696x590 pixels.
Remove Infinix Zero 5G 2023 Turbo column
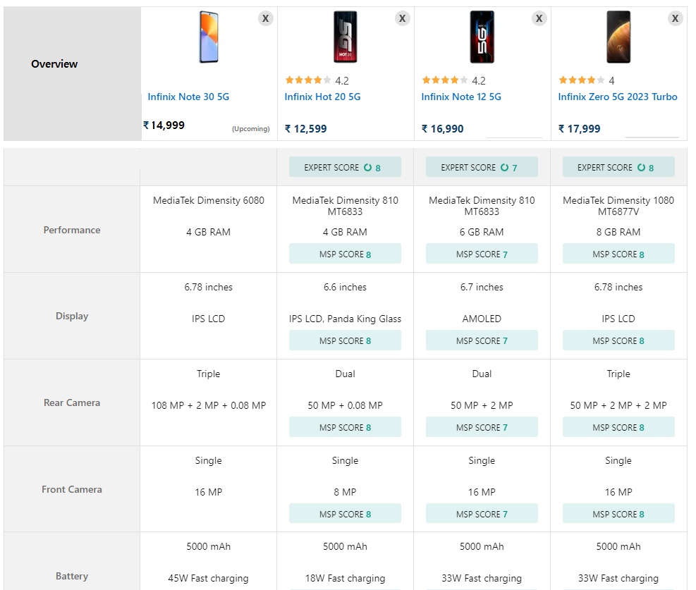[x=676, y=18]
